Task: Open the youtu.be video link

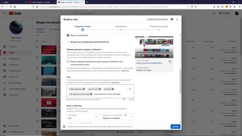Action: point(149,63)
